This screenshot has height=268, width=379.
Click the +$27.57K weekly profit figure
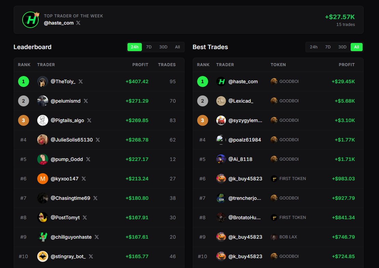click(x=340, y=17)
